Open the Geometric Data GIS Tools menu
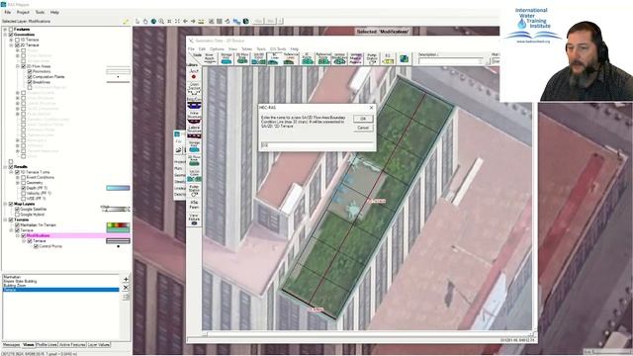Image resolution: width=633 pixels, height=356 pixels. (278, 48)
